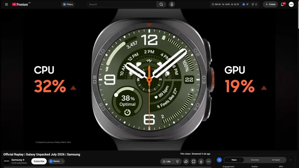Like the video
Viewport: 299px width, 168px height.
point(167,162)
